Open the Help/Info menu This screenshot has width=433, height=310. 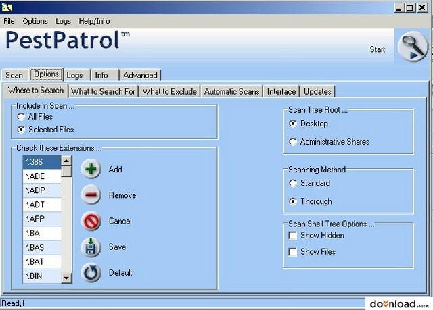[94, 21]
